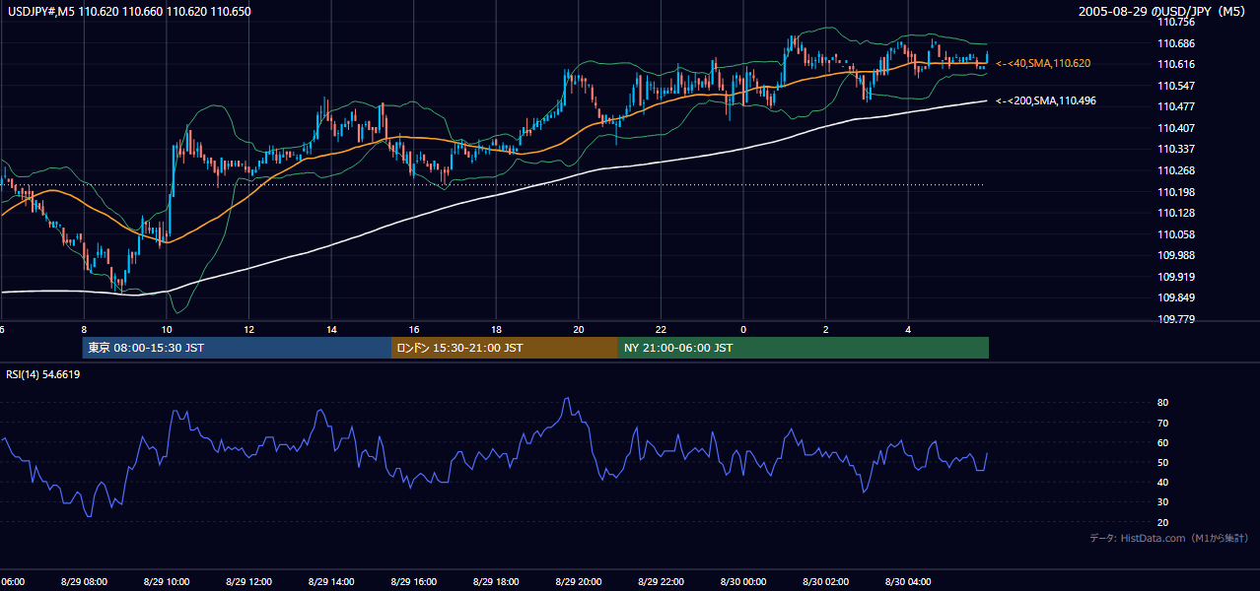
Task: Click the 8/30 04:00 bottom time label
Action: (908, 581)
